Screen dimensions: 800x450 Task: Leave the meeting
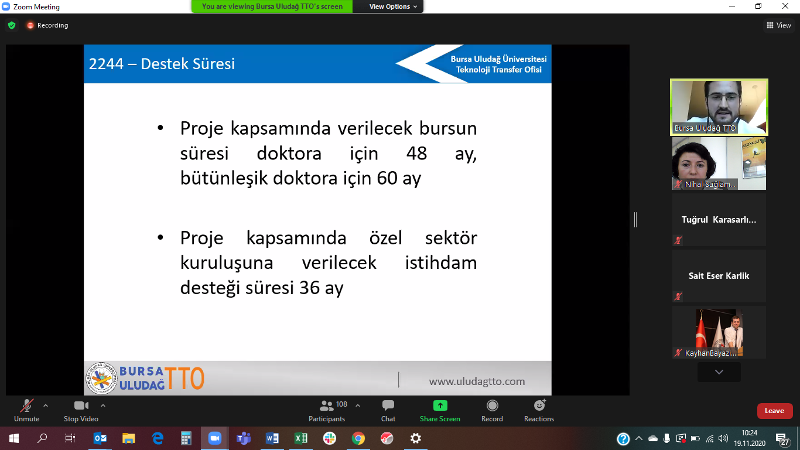pos(775,411)
